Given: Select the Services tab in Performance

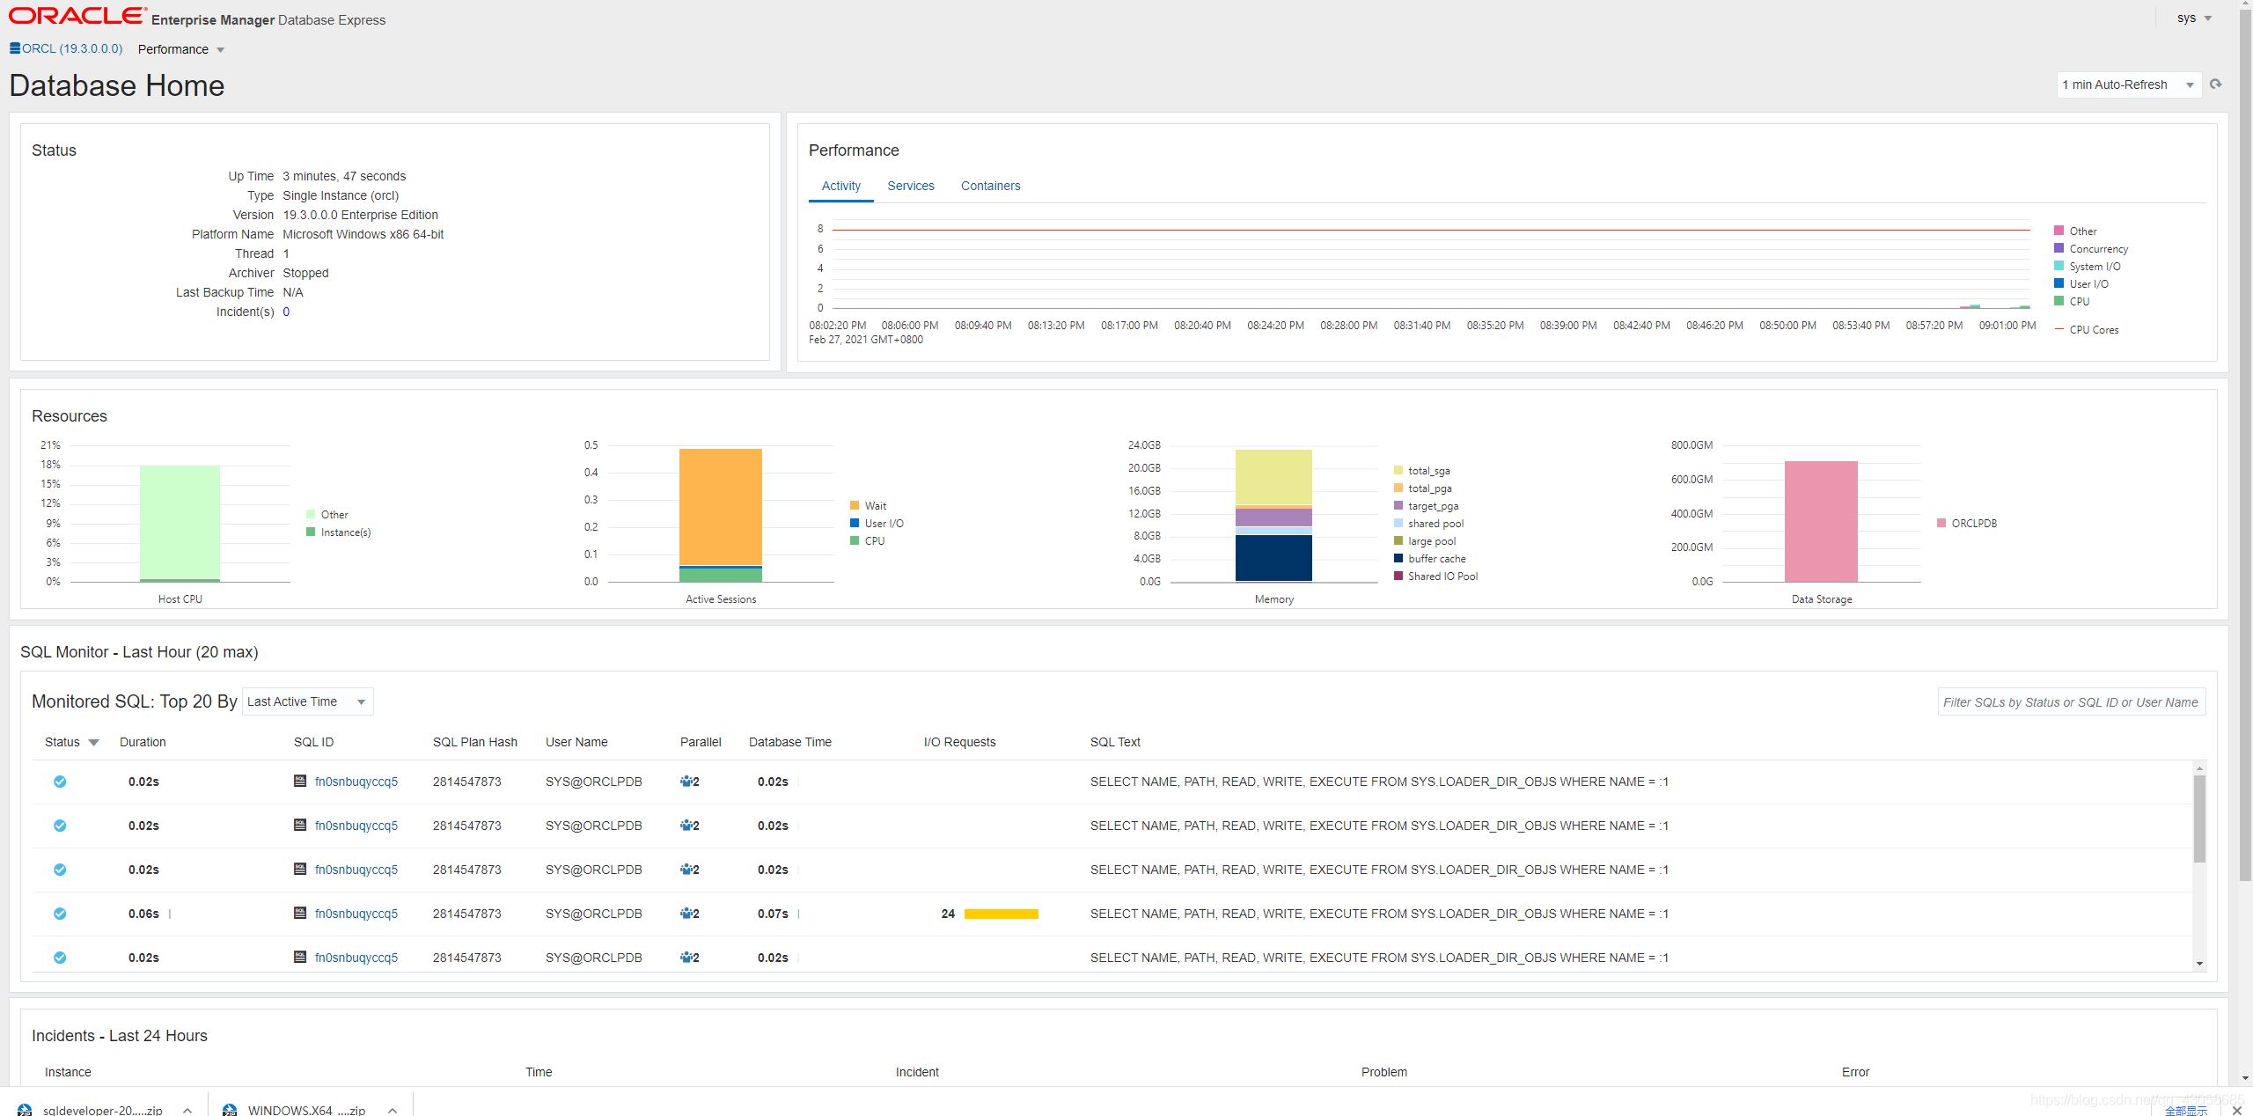Looking at the screenshot, I should 909,184.
